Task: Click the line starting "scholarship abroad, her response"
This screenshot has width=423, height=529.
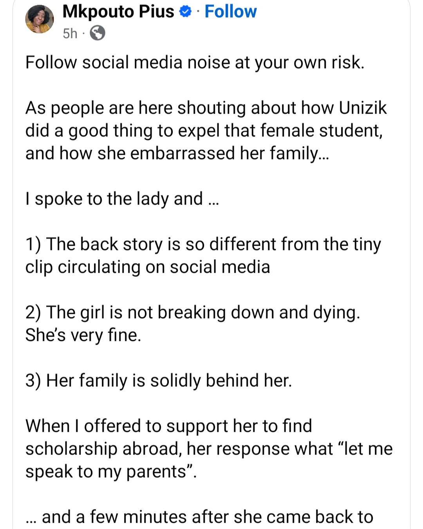Action: (209, 449)
